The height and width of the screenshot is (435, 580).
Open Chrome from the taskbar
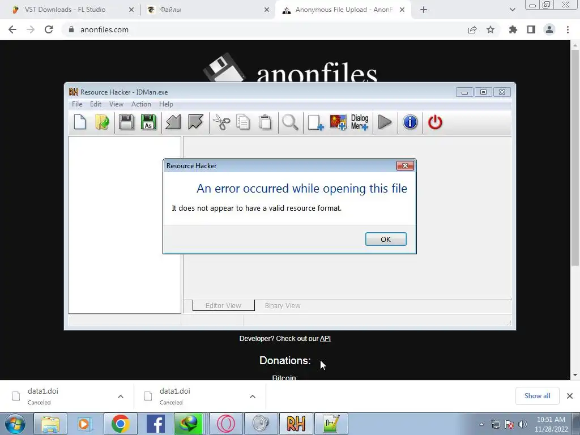120,424
